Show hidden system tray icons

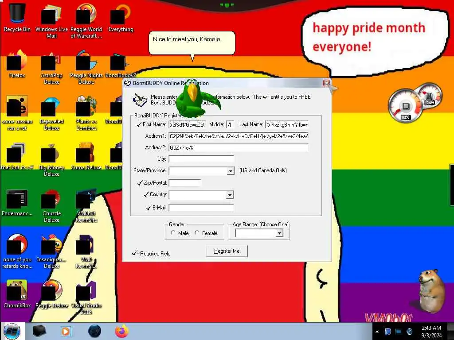[x=377, y=332]
